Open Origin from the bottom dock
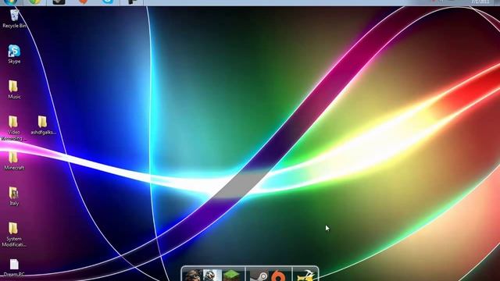Image resolution: width=500 pixels, height=281 pixels. click(278, 276)
